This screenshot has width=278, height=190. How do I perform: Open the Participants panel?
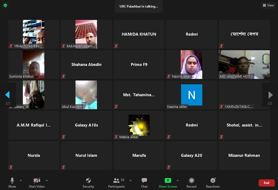tap(116, 183)
